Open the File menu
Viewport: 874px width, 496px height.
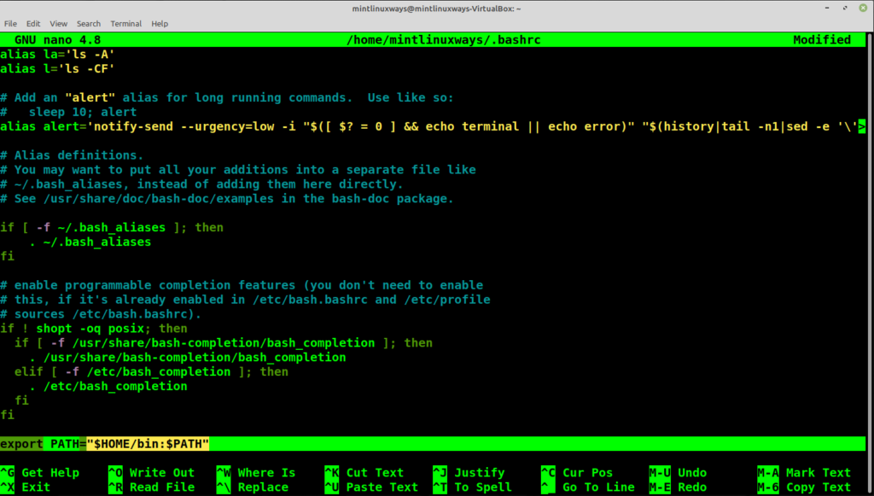pos(10,23)
